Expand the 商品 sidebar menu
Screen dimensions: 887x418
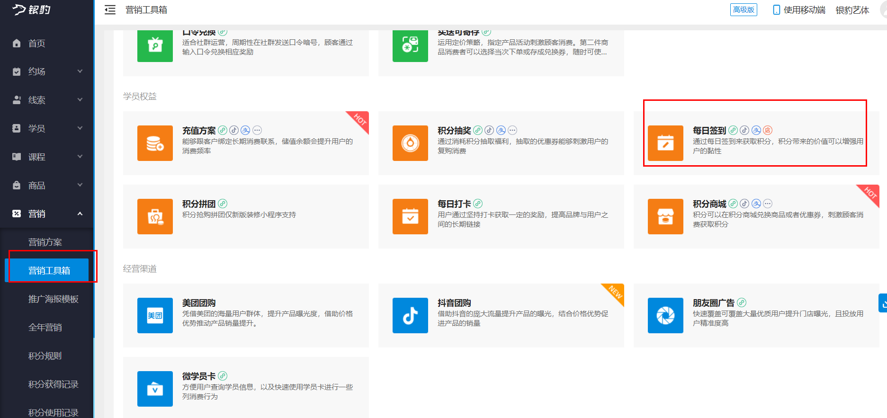[x=47, y=185]
